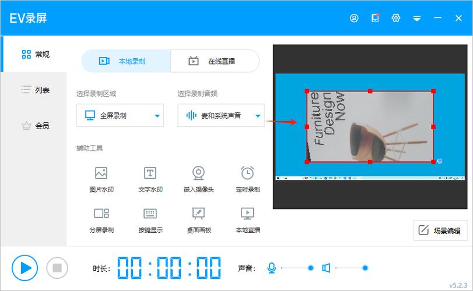Click the user account icon in title bar
Screen dimensions: 473x291
(354, 18)
